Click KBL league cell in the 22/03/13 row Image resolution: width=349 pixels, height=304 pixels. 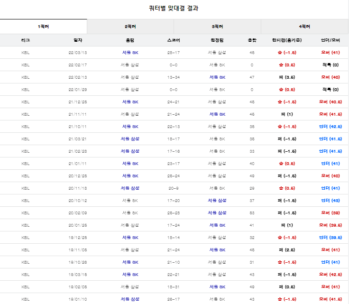click(x=26, y=53)
